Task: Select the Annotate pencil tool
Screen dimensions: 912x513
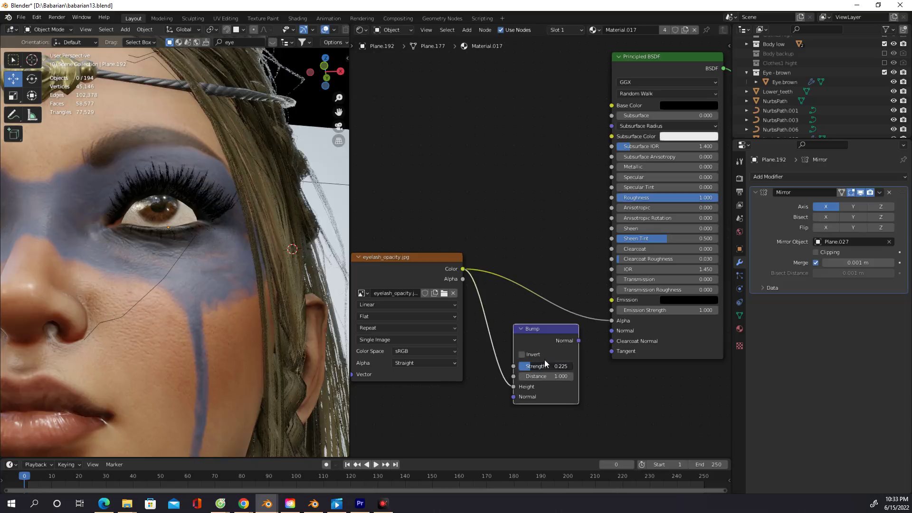Action: pos(13,114)
